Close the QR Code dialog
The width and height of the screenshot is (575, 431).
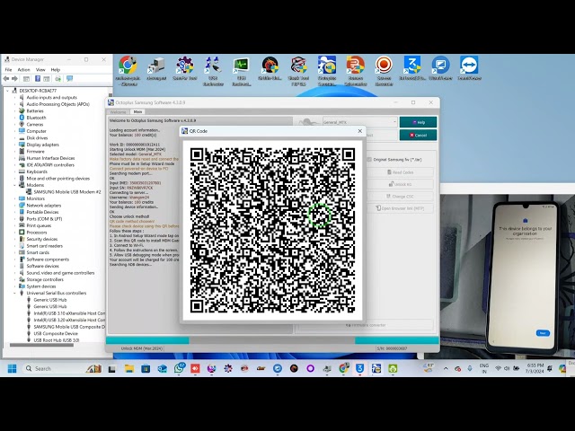click(359, 131)
